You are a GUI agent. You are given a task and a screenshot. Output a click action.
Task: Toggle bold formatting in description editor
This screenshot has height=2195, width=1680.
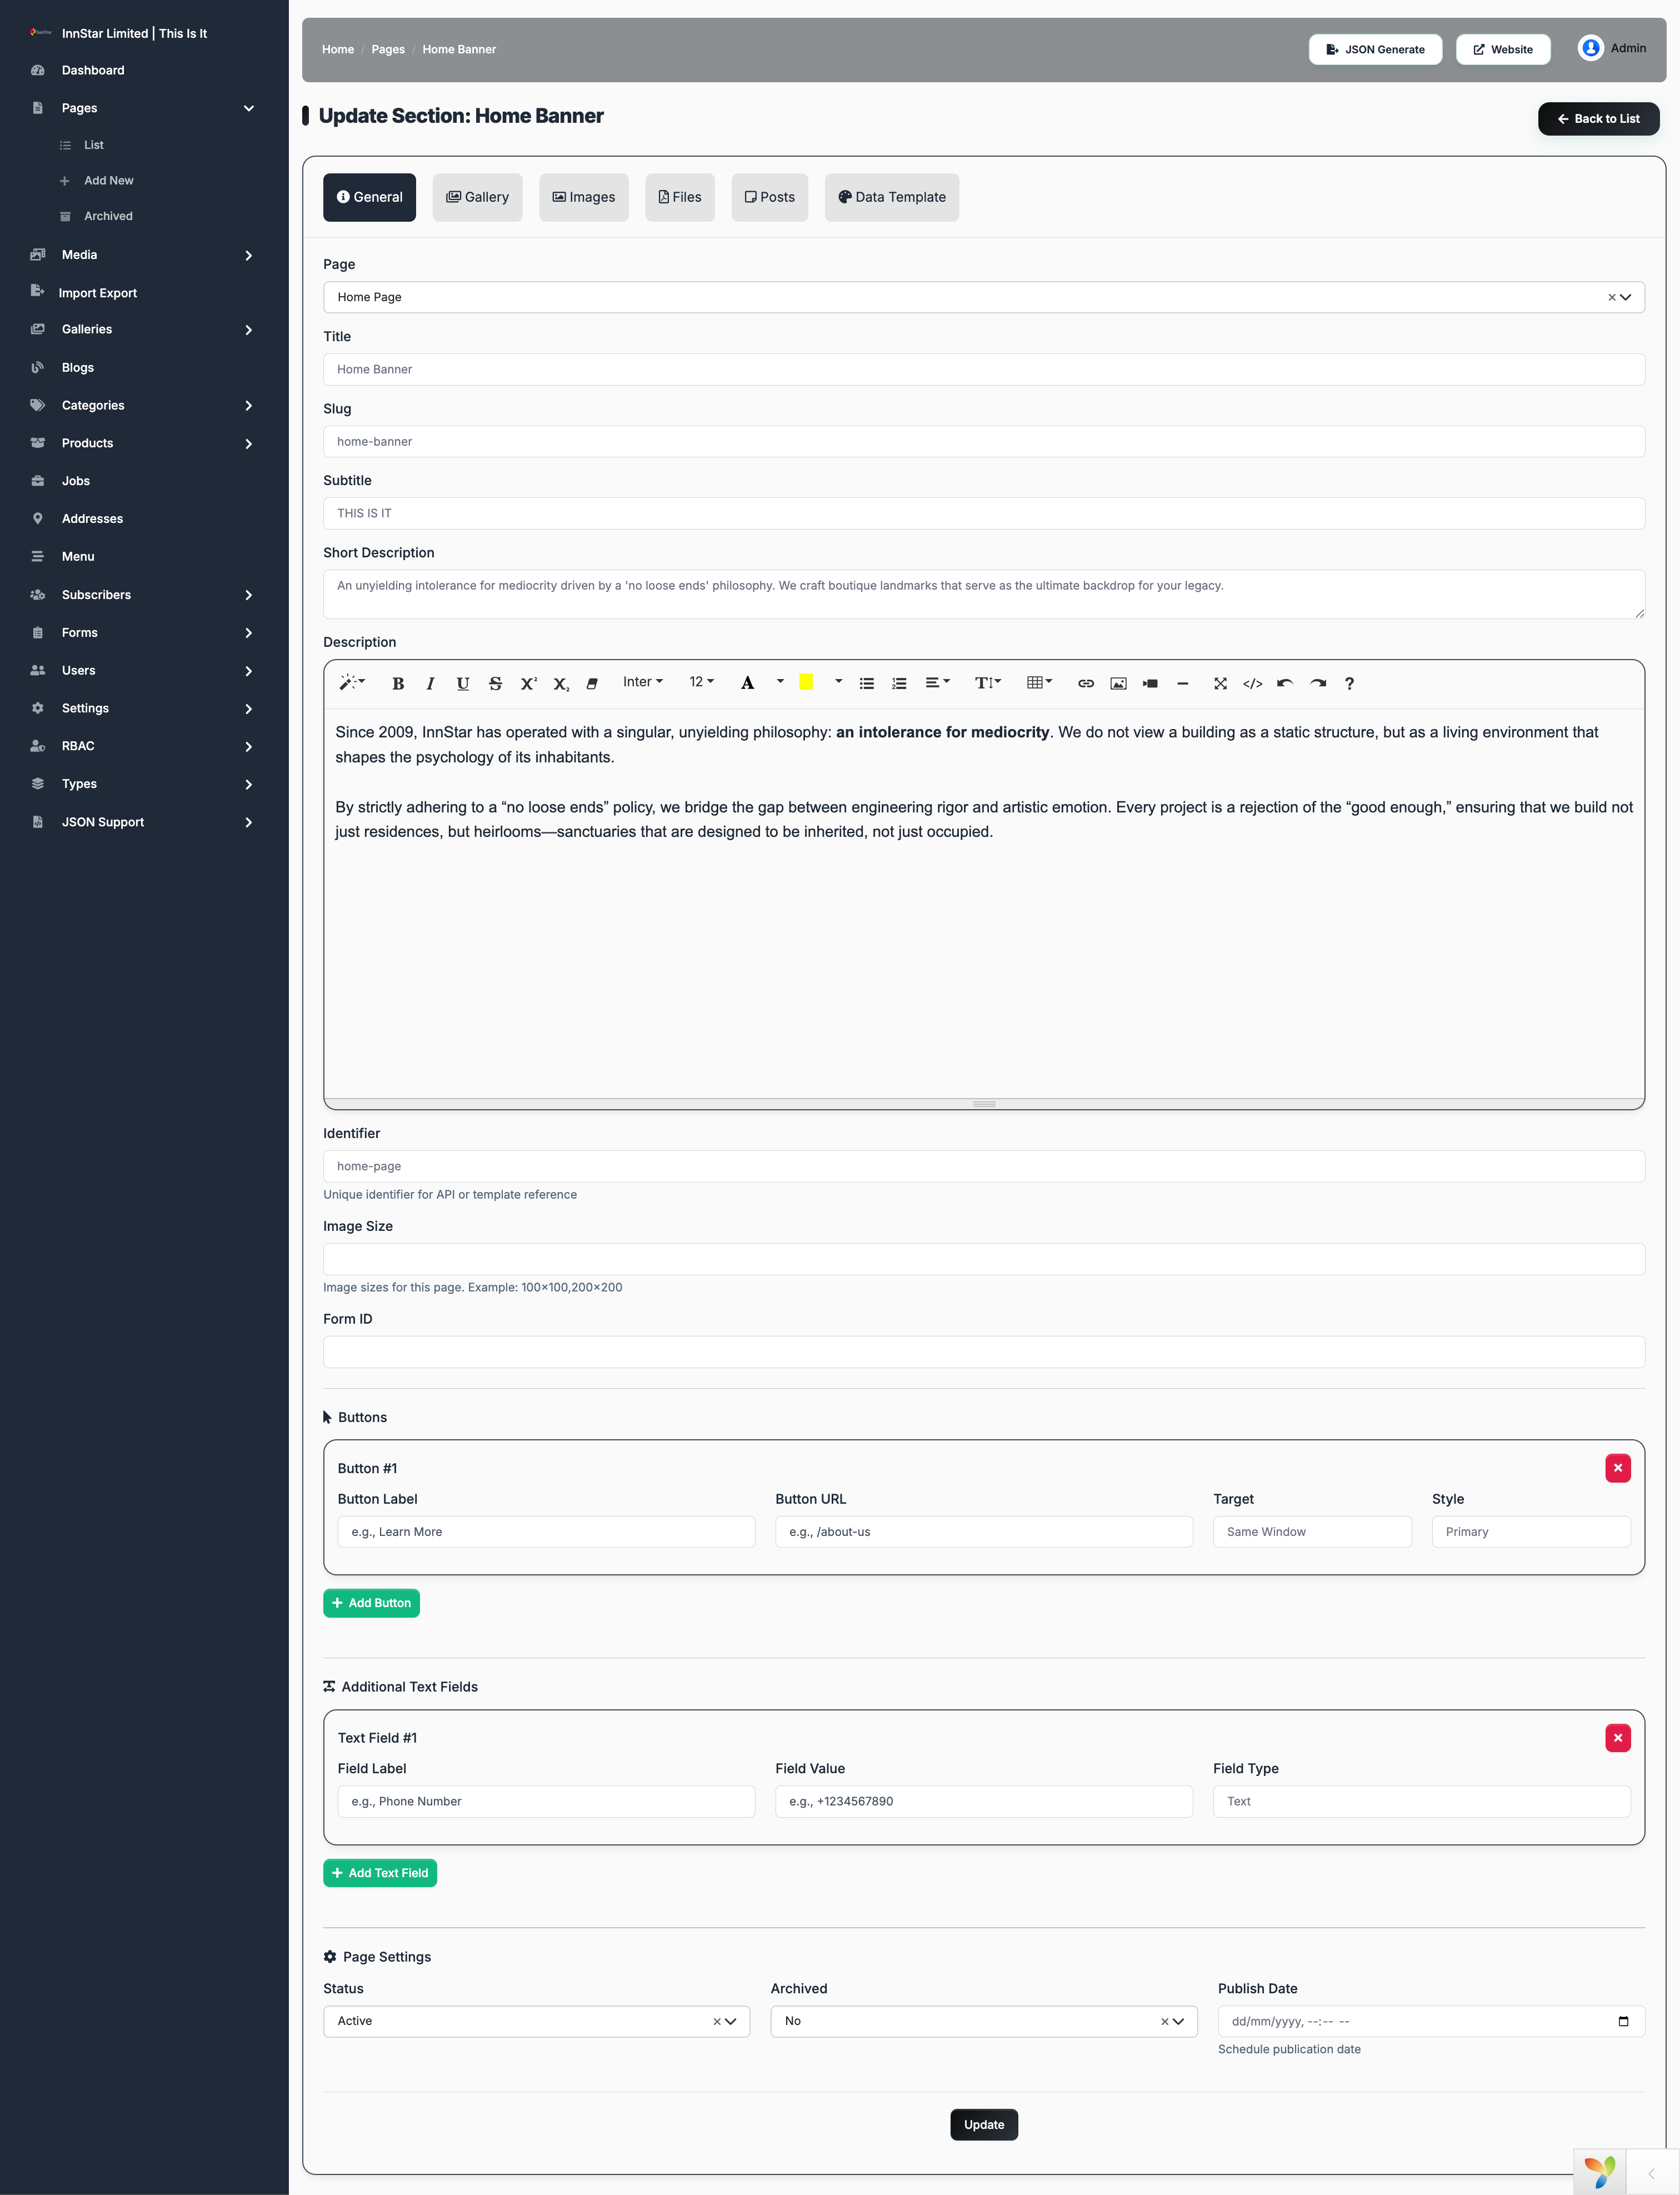point(398,683)
